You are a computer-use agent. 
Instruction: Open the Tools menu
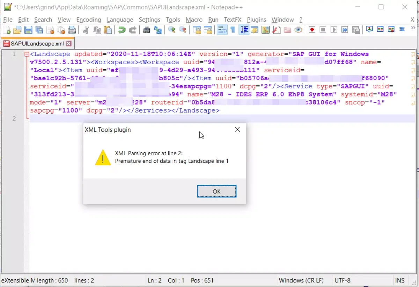[173, 20]
